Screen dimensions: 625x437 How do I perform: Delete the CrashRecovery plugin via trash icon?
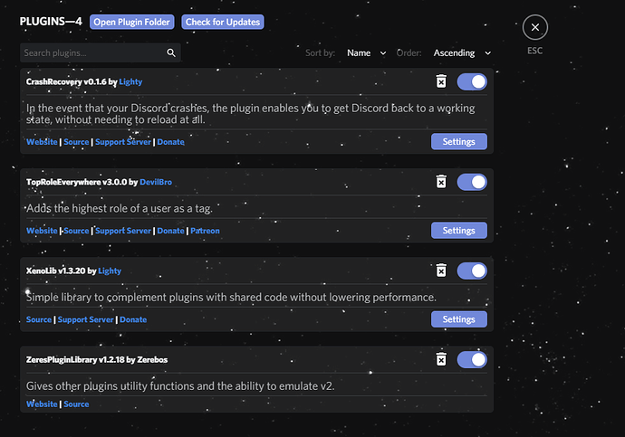[x=441, y=81]
